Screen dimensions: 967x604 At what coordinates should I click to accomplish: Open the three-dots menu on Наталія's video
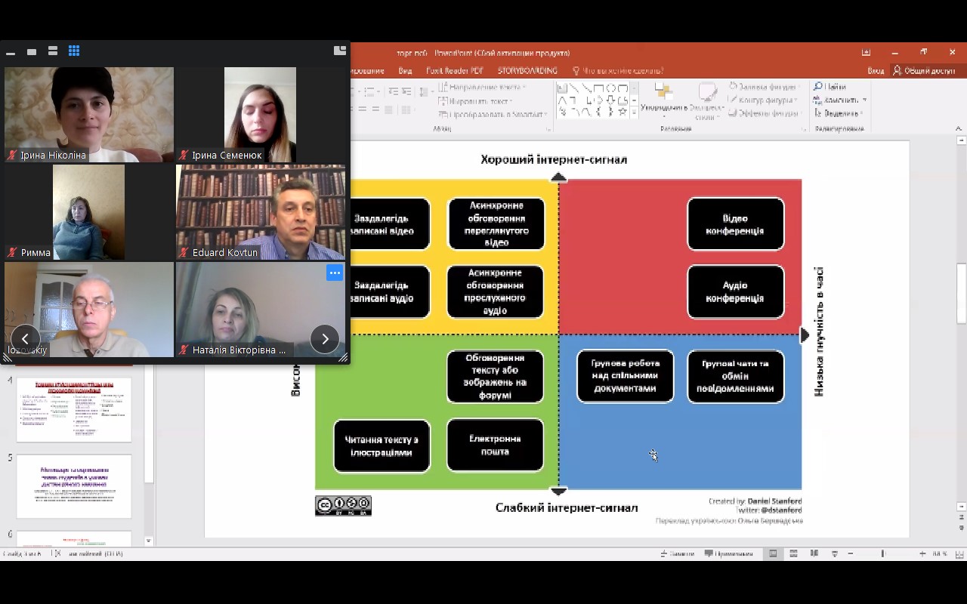click(x=335, y=273)
